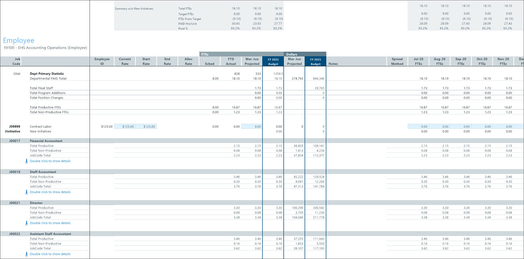Click the Contract Labor Start Rate input cell
This screenshot has height=259, width=524.
147,126
